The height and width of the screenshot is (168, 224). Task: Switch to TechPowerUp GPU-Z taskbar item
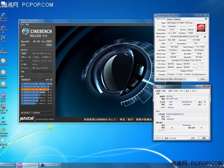coord(8,165)
